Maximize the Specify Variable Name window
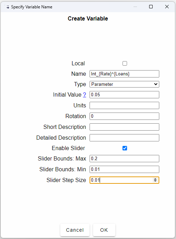This screenshot has height=239, width=176. [x=151, y=7]
